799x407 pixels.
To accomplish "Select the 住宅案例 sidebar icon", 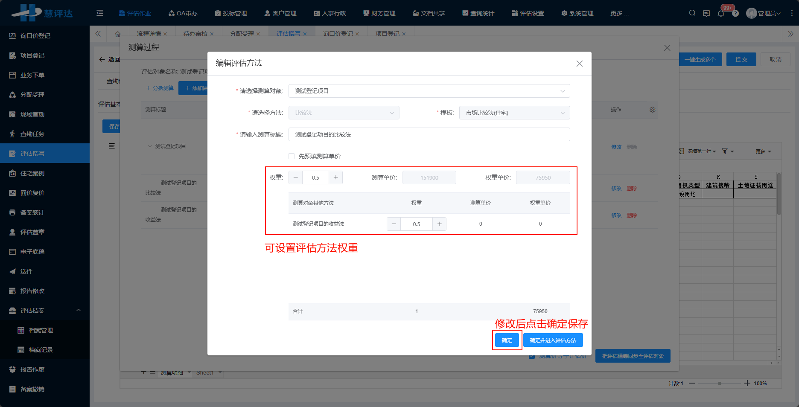I will (12, 173).
